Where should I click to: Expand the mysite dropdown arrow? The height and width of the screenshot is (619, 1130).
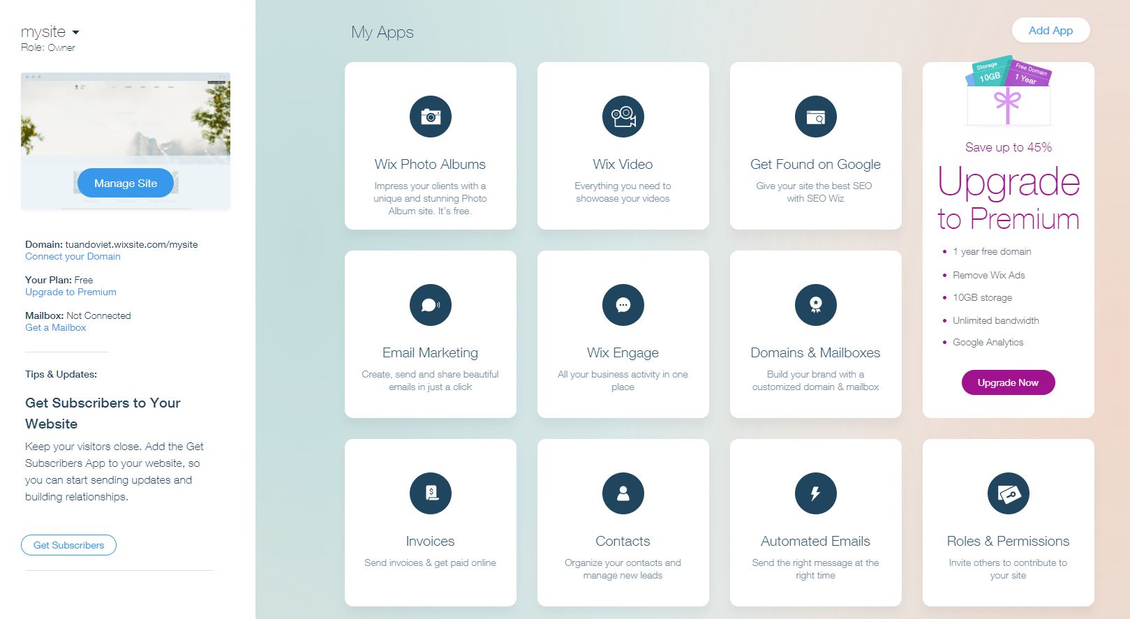click(x=75, y=32)
